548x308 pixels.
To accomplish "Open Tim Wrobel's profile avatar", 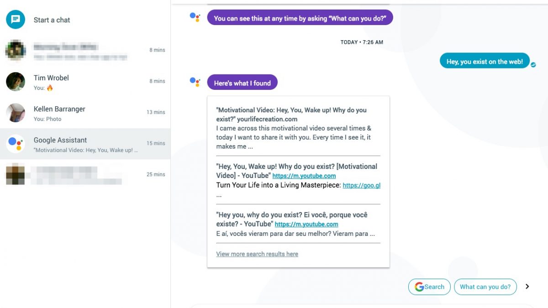I will point(16,82).
